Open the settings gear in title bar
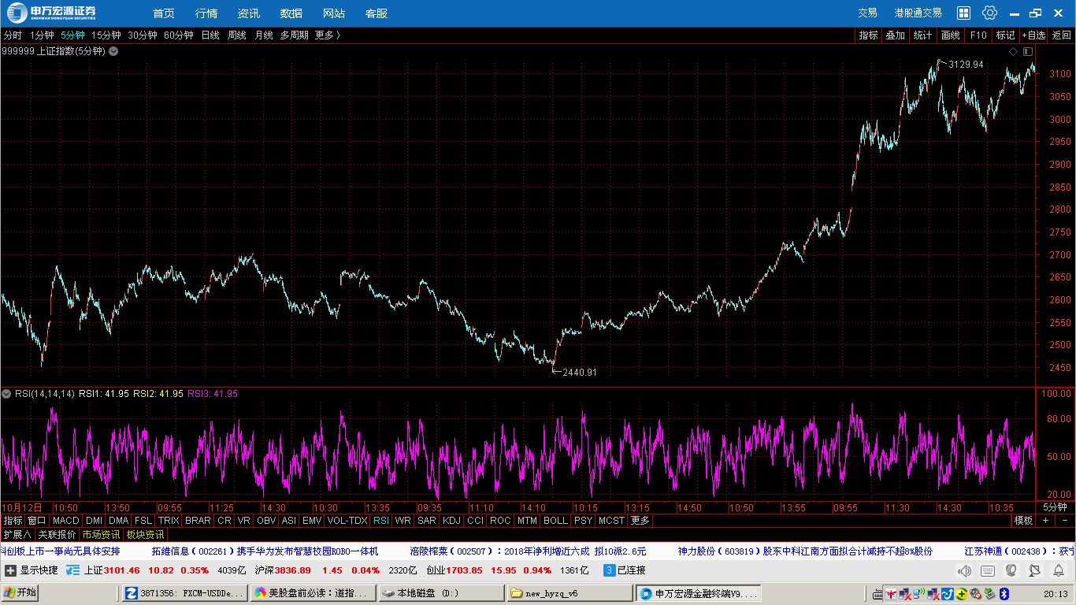This screenshot has width=1076, height=605. 989,13
